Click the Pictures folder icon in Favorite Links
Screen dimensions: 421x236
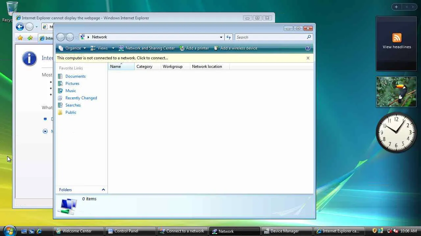(60, 84)
